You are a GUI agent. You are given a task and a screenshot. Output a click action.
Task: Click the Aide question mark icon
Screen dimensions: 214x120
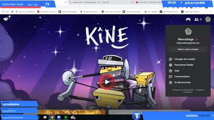coord(171,71)
